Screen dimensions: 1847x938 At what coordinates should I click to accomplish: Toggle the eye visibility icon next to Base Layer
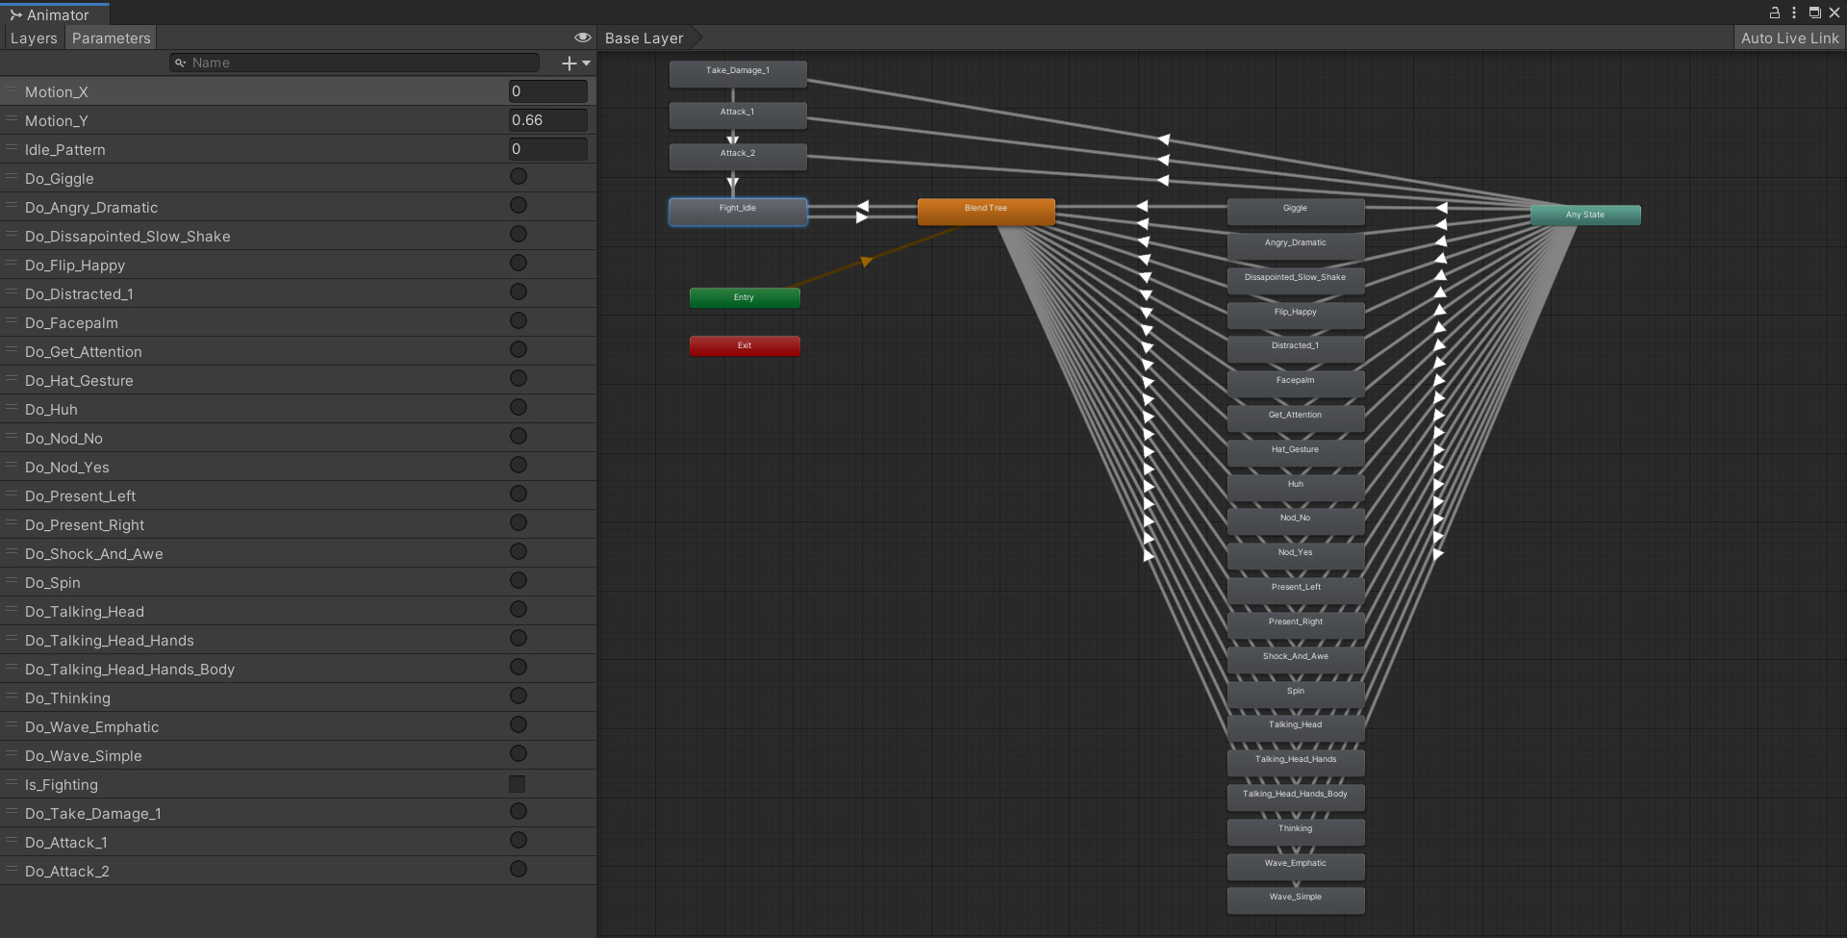582,38
